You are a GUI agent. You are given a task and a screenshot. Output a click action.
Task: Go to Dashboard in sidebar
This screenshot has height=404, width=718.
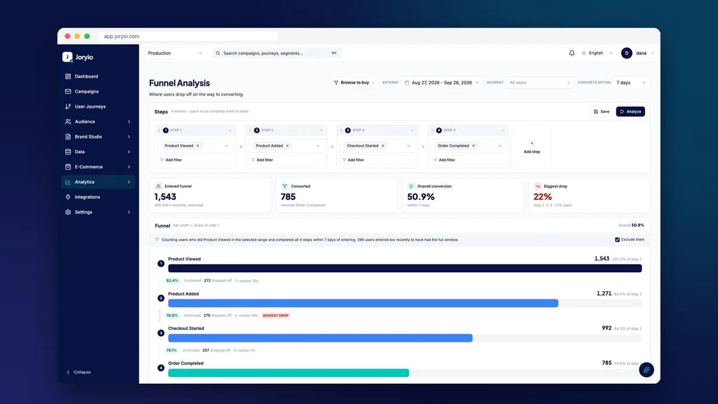coord(99,77)
